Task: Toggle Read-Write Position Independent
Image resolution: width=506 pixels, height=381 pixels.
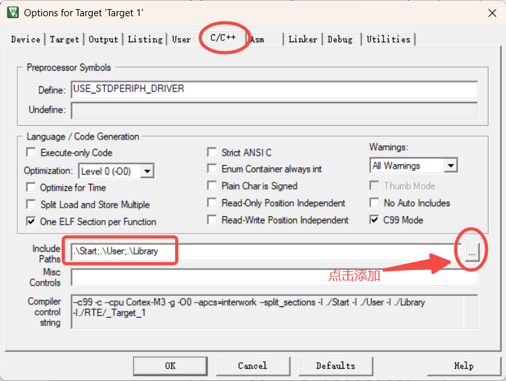Action: [212, 220]
